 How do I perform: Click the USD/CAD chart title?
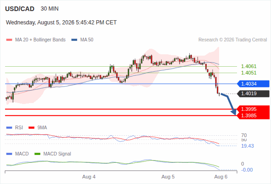tap(20, 9)
